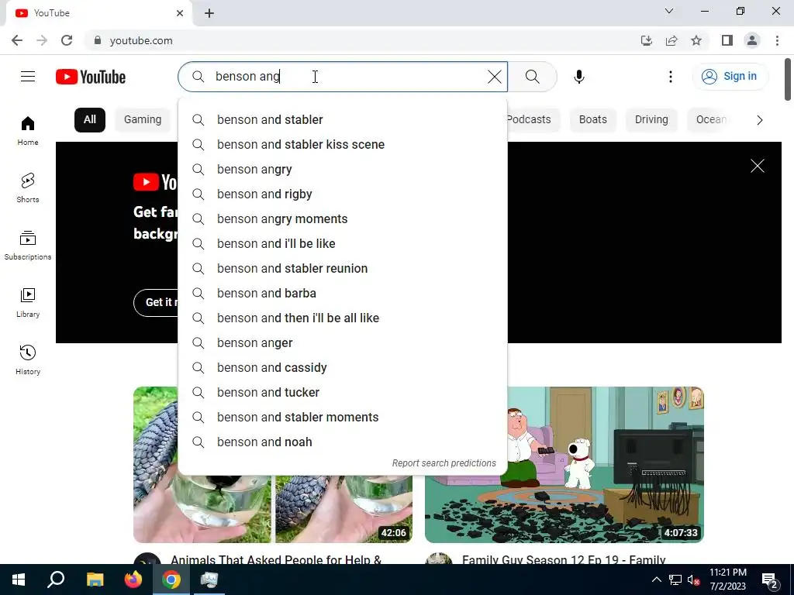Choose suggestion 'benson and stabler reunion'
Screen dimensions: 794x595
coord(342,268)
